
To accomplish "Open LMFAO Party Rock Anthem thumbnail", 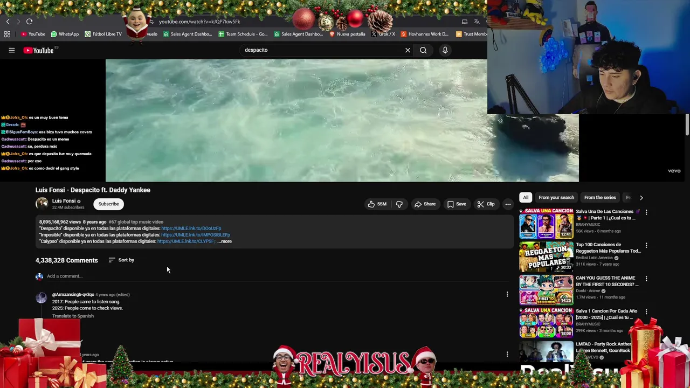I will click(x=546, y=351).
